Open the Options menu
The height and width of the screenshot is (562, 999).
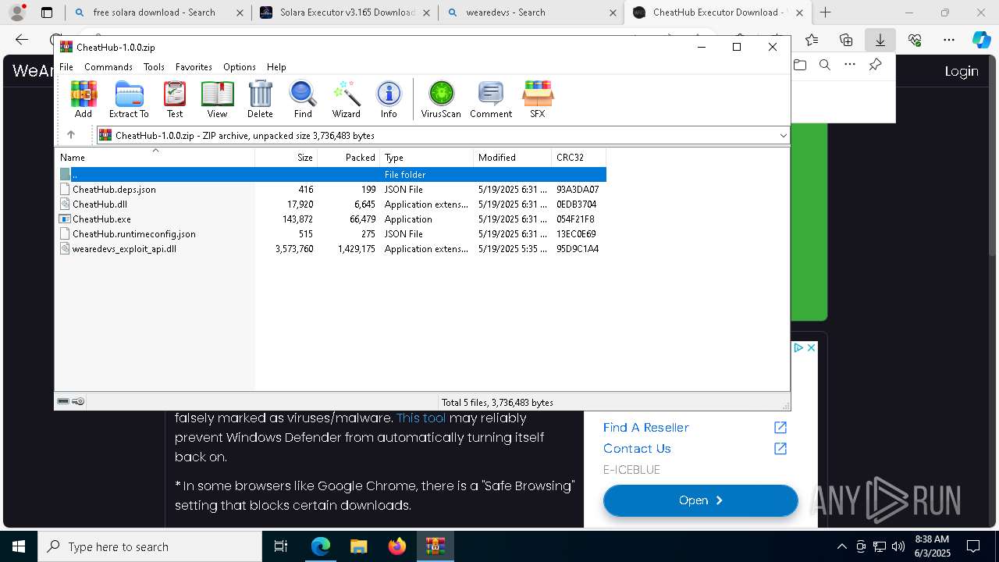(x=240, y=67)
